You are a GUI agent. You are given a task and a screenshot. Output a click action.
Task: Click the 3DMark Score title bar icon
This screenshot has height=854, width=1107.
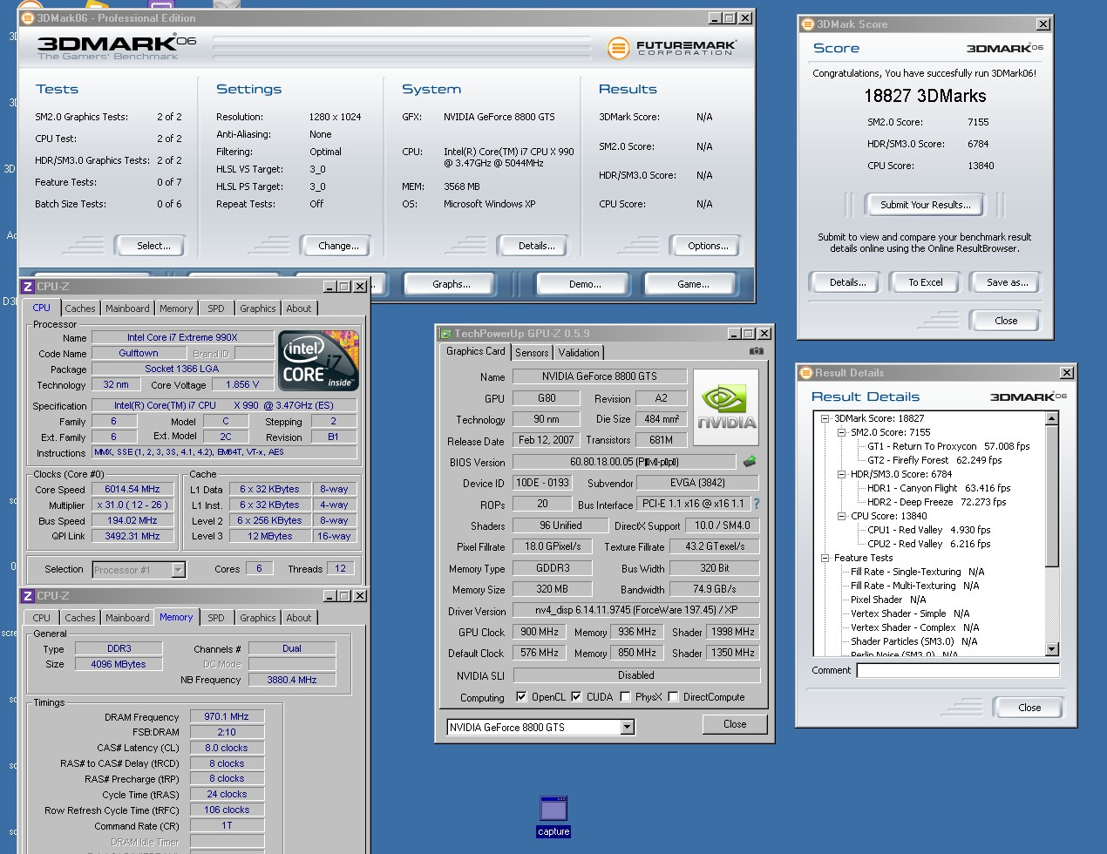click(808, 24)
